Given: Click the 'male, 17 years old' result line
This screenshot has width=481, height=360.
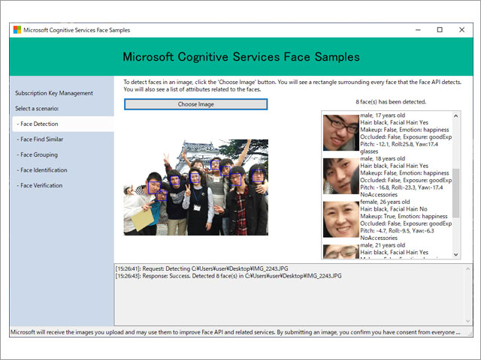Looking at the screenshot, I should pyautogui.click(x=383, y=115).
